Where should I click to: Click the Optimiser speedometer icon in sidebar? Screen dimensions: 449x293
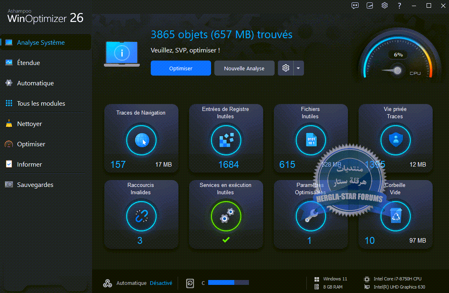(x=9, y=144)
